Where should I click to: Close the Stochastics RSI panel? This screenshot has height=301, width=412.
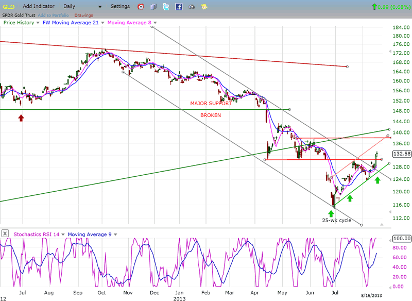[x=5, y=233]
